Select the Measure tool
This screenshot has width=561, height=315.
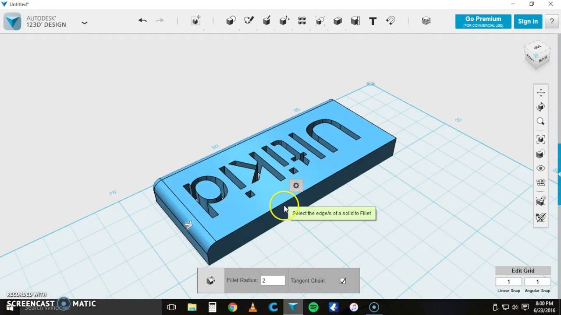pos(355,21)
